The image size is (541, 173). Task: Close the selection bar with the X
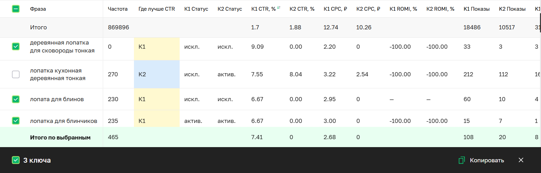coord(521,160)
